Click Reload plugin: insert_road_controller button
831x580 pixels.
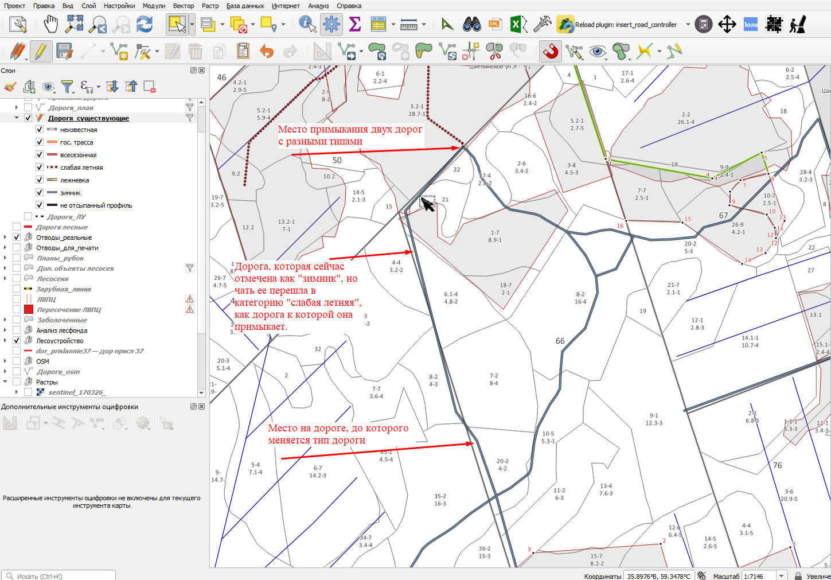point(618,25)
